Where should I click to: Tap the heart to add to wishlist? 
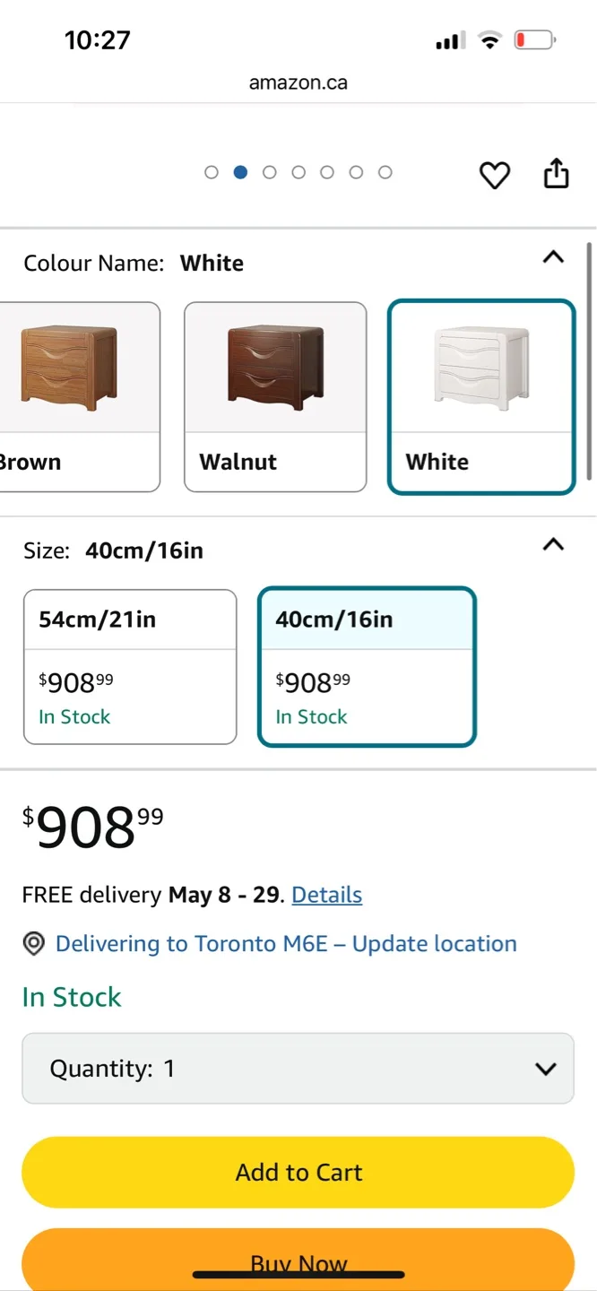(494, 176)
